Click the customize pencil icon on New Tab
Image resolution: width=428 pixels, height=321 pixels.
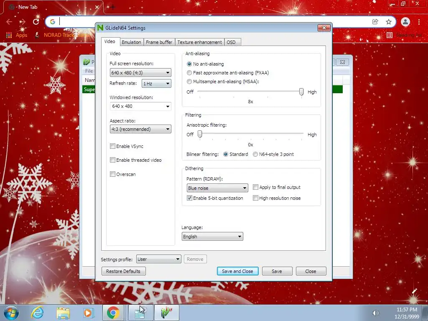click(414, 291)
